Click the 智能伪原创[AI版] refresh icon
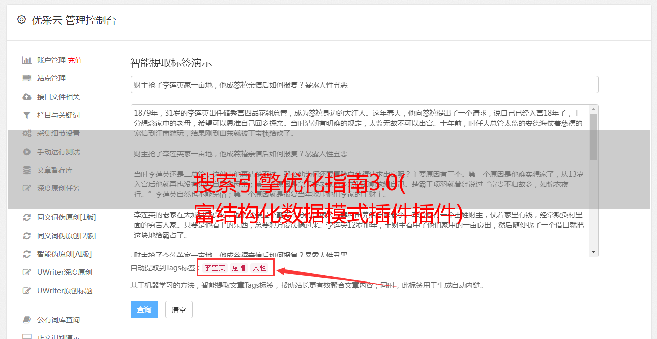657x339 pixels. 27,254
